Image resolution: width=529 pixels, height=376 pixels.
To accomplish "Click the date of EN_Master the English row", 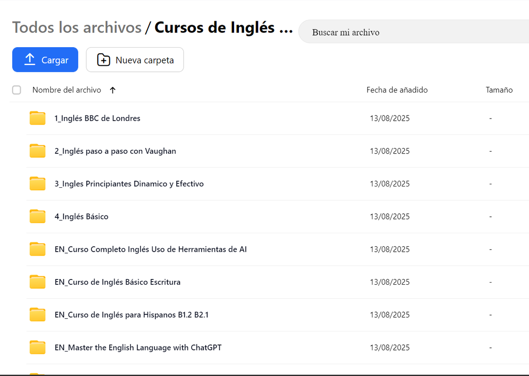I will pyautogui.click(x=390, y=347).
